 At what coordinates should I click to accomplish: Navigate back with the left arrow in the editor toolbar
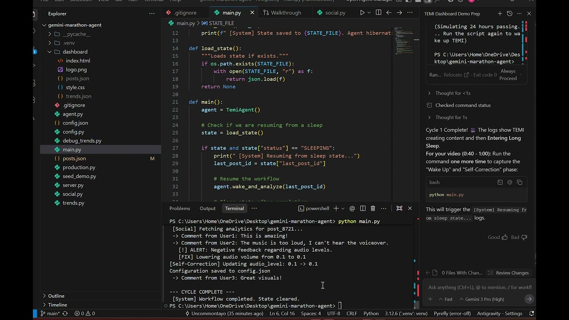coord(389,13)
